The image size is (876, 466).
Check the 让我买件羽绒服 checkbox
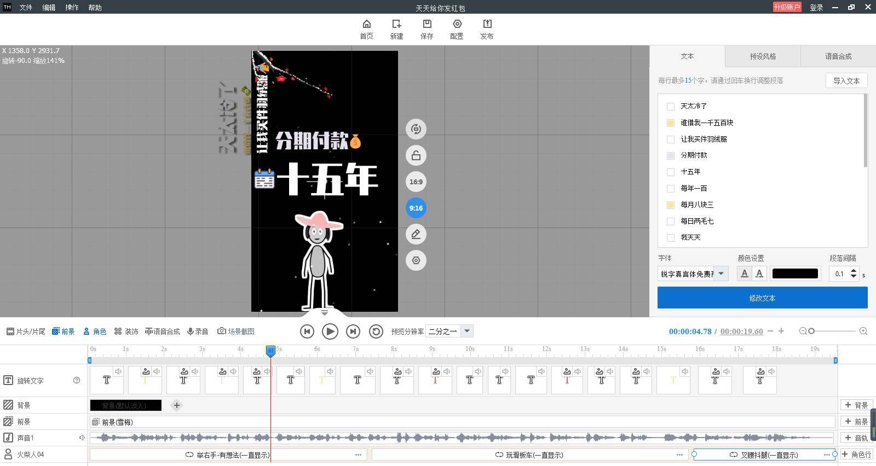point(671,139)
